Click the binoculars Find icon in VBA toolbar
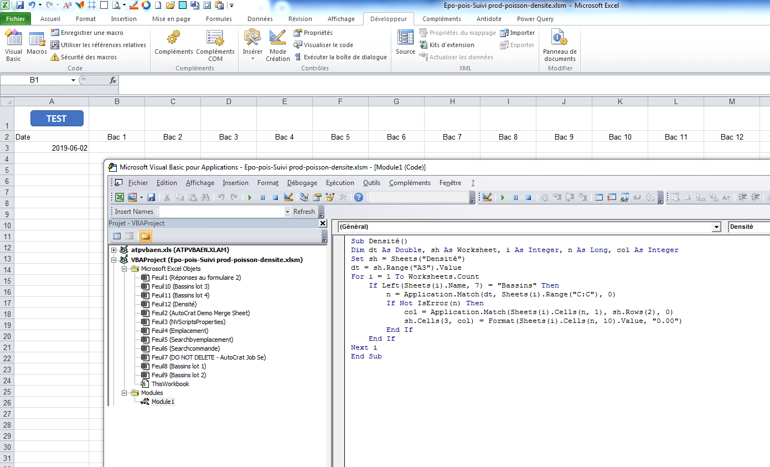Image resolution: width=770 pixels, height=467 pixels. (x=205, y=197)
